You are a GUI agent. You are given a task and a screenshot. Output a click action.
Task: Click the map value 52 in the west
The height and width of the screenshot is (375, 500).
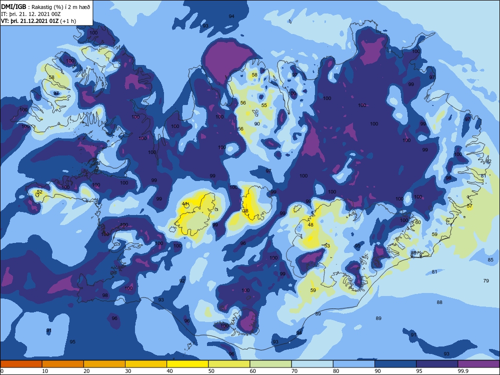click(39, 191)
